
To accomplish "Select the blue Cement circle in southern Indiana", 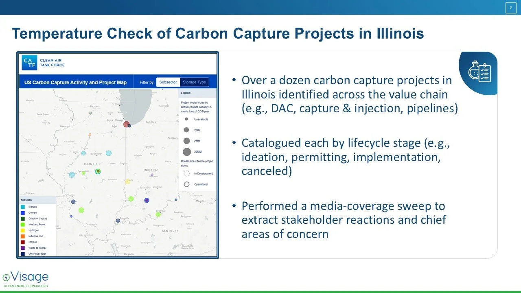I will (147, 200).
